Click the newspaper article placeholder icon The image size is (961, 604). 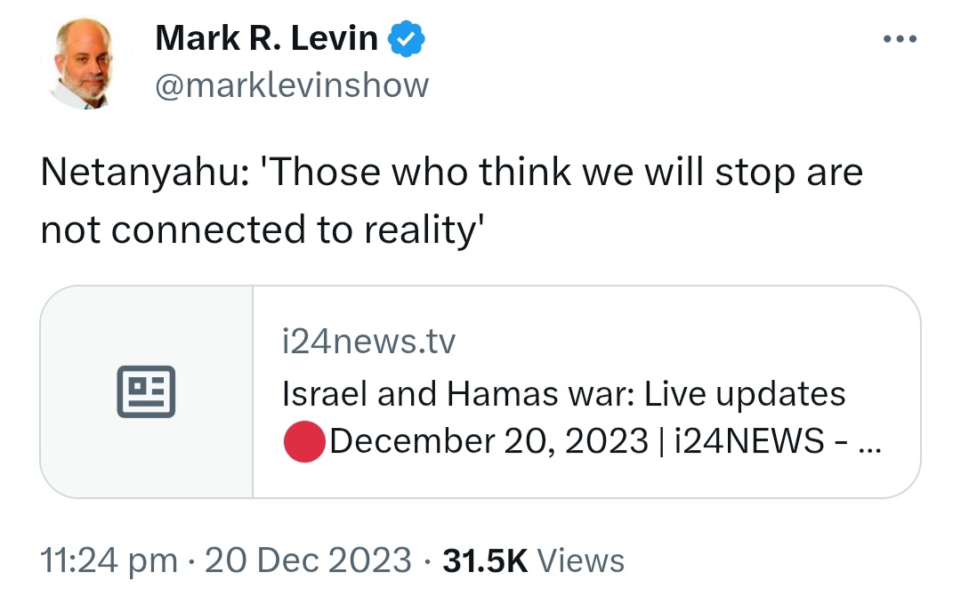click(x=146, y=392)
